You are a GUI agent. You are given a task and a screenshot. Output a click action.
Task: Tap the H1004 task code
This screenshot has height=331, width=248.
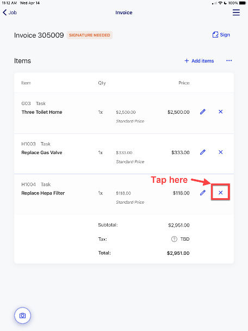28,185
